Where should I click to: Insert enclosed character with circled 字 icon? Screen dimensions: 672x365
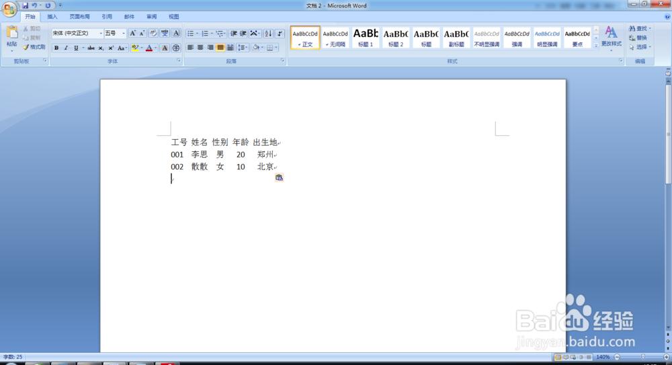coord(175,48)
